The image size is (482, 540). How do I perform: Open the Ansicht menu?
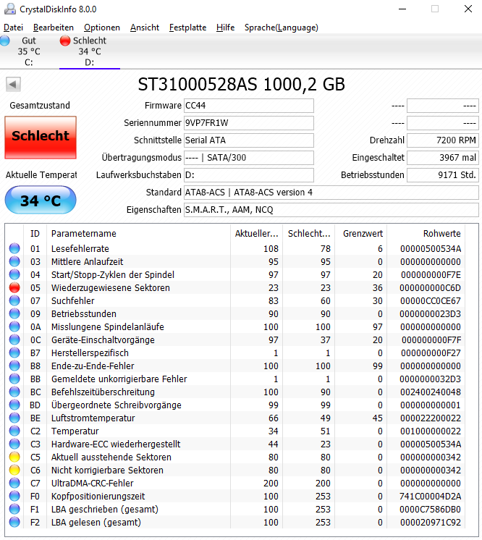tap(145, 28)
